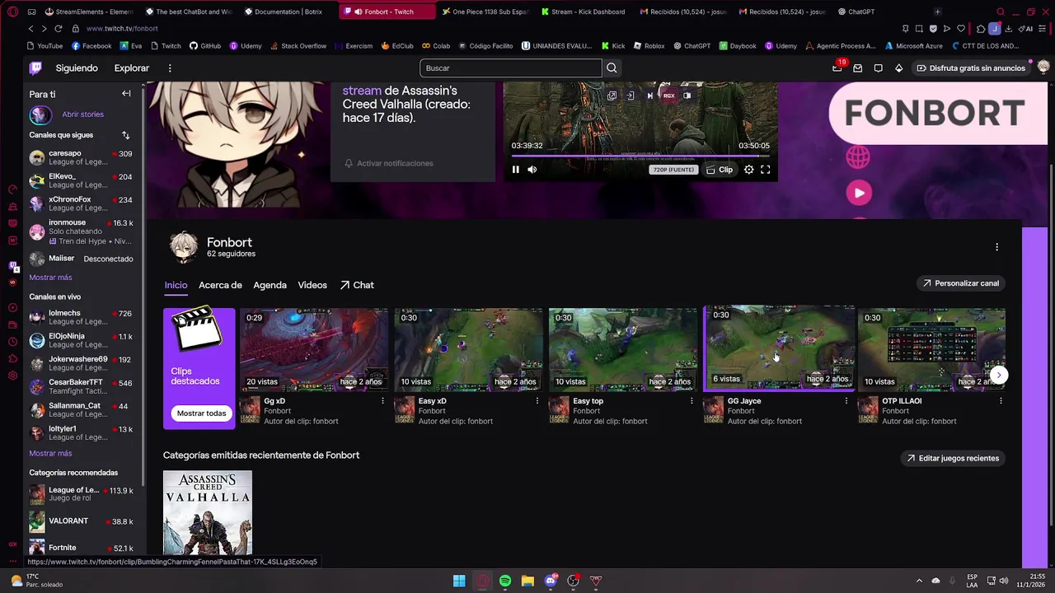The image size is (1055, 593).
Task: Pause the stream video
Action: pyautogui.click(x=516, y=170)
